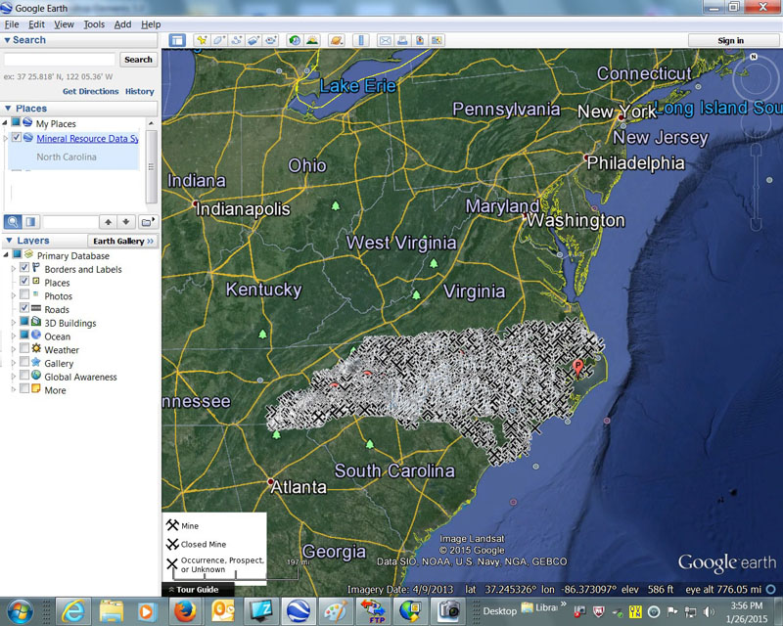Show the ruler tool

tap(361, 40)
